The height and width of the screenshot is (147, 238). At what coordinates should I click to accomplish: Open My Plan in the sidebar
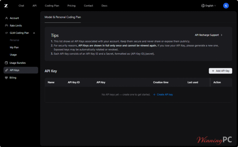(14, 47)
